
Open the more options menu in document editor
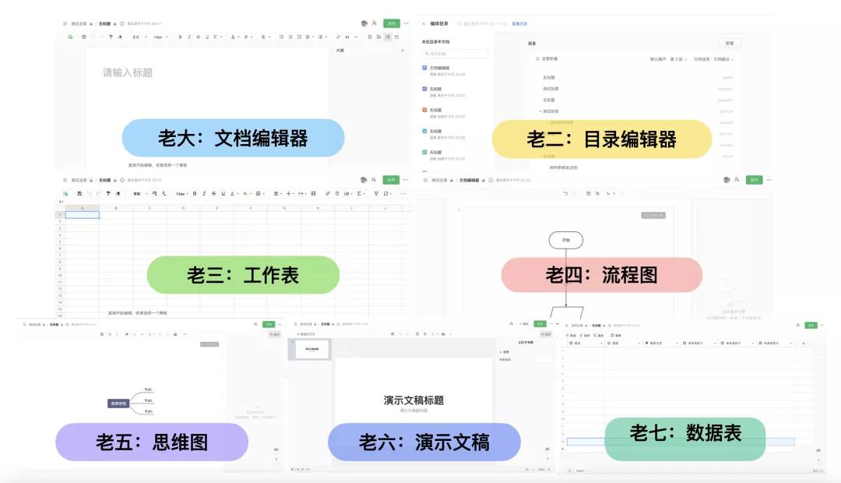point(406,23)
